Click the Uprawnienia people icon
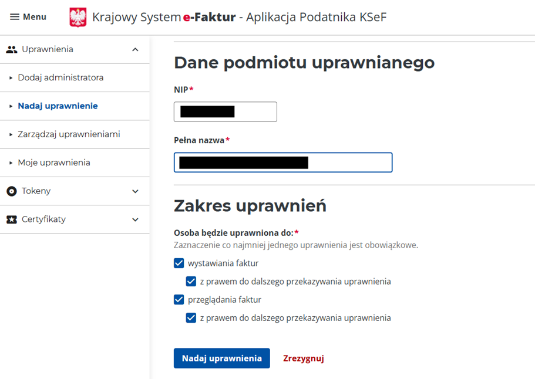Screen dimensions: 535x379 pos(12,50)
